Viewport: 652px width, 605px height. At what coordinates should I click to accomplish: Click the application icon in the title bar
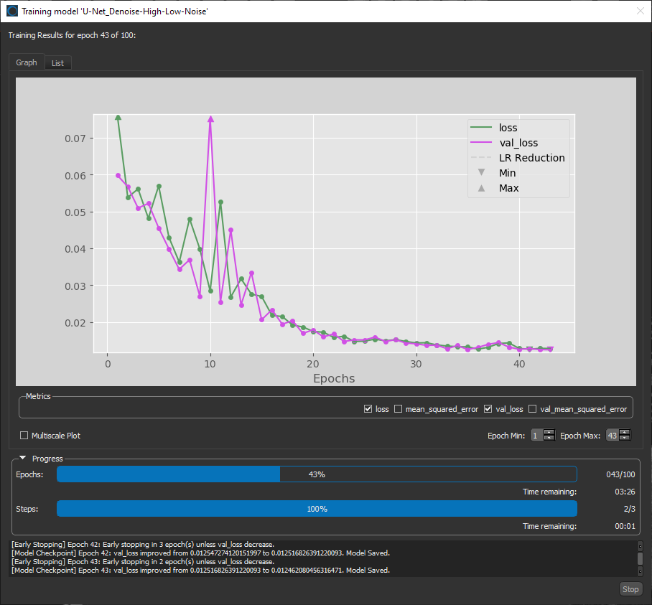(12, 11)
